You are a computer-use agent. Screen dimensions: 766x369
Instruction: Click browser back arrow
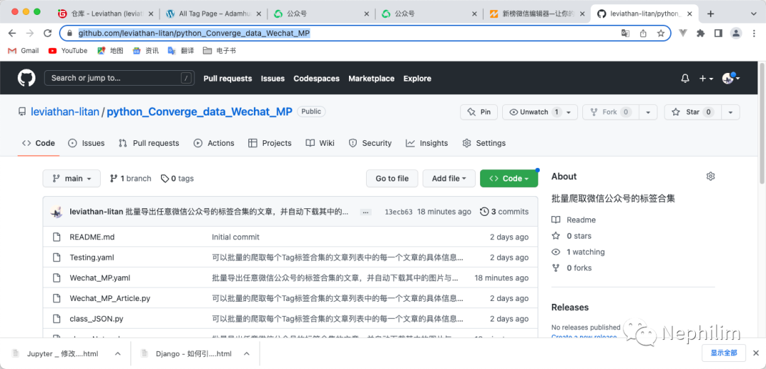(x=12, y=33)
